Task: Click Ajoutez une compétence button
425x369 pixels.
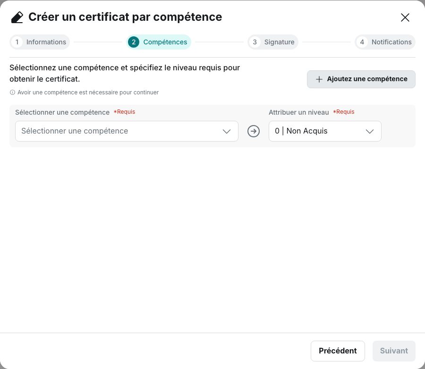Action: point(361,79)
